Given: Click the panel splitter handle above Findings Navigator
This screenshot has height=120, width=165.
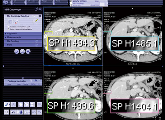Looking at the screenshot, I should coord(23,78).
